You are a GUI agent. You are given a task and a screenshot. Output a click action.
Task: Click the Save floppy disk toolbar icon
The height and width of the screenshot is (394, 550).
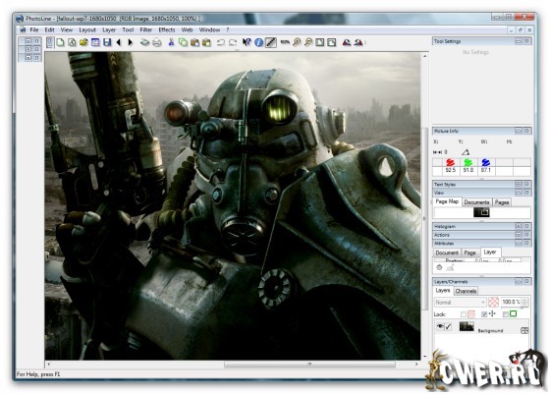tap(107, 43)
